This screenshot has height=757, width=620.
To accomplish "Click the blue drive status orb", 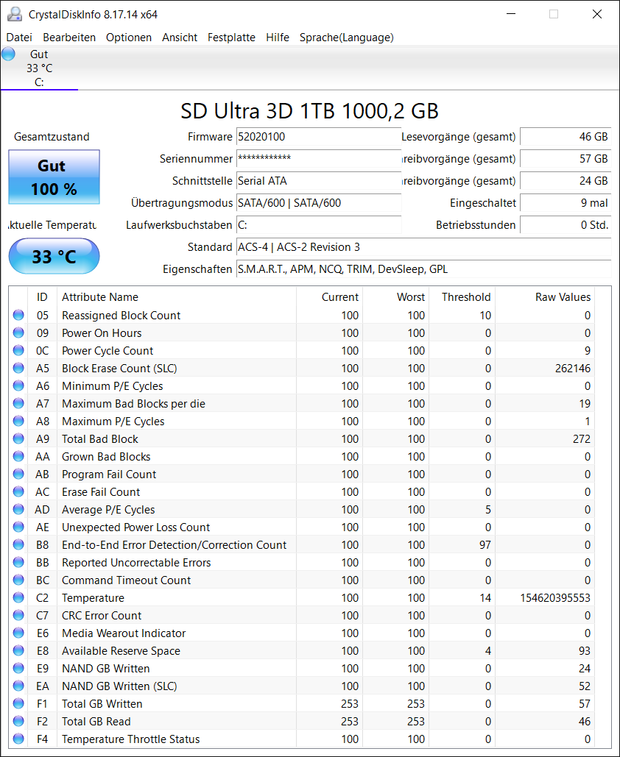I will (8, 54).
